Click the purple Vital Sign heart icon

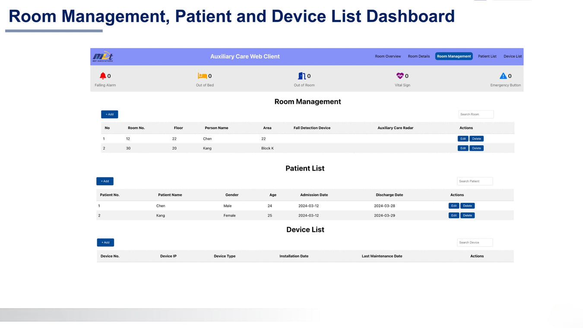pyautogui.click(x=400, y=76)
